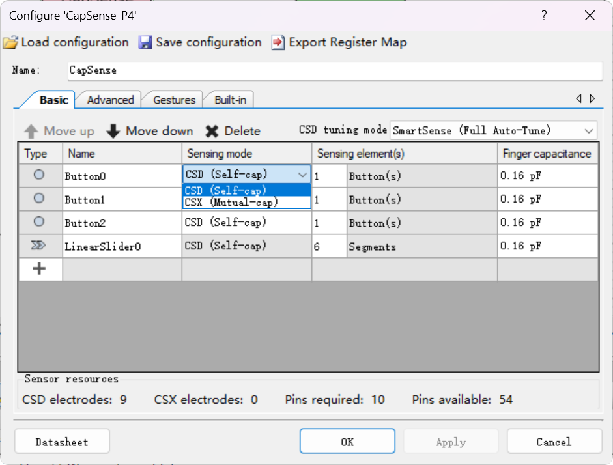This screenshot has height=465, width=613.
Task: Select the Button2 name cell
Action: (x=122, y=223)
